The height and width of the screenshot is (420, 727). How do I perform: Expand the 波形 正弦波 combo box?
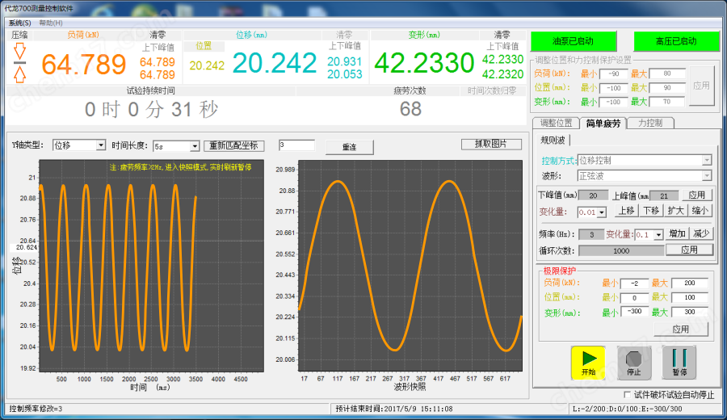click(x=707, y=176)
